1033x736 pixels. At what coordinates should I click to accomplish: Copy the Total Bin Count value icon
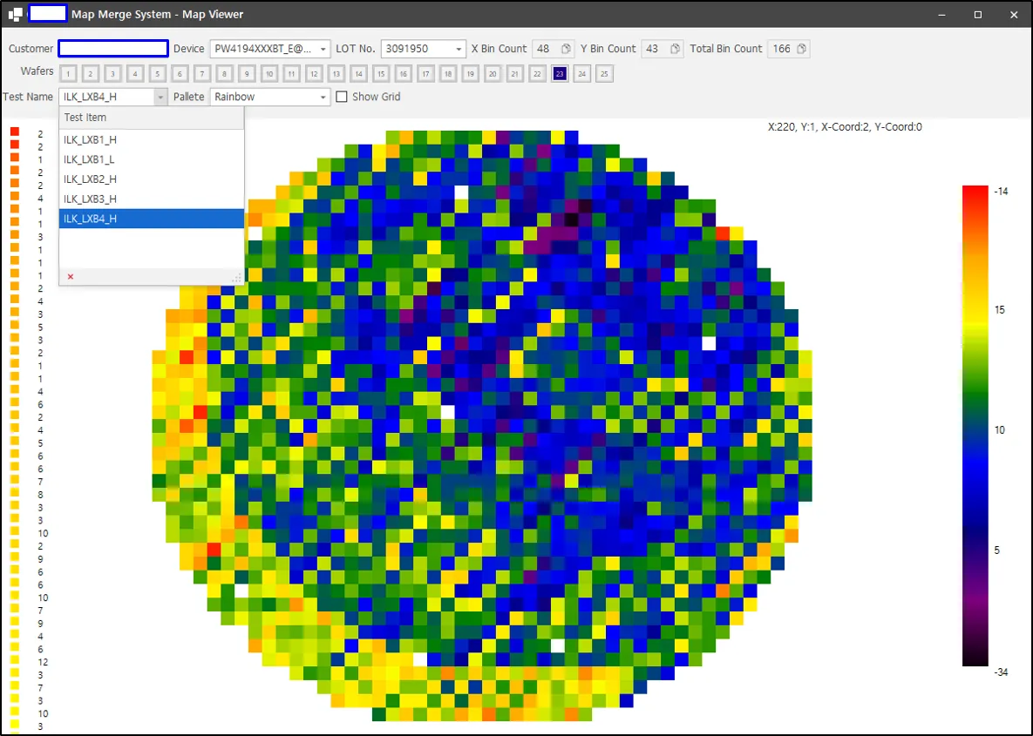click(801, 49)
